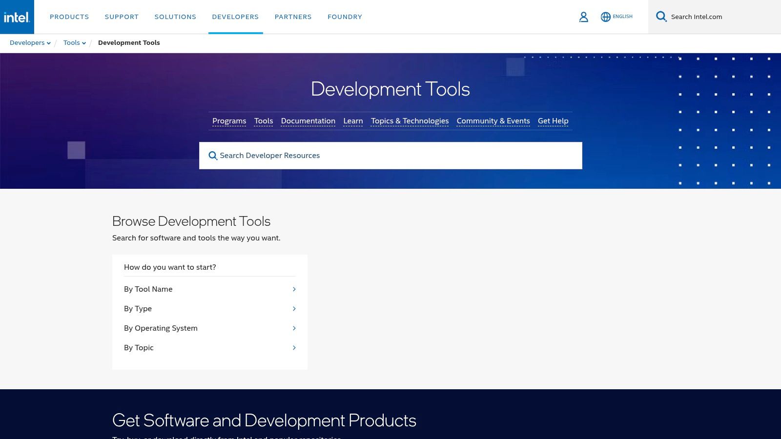Open the Products menu
Screen dimensions: 781x439
(69, 17)
